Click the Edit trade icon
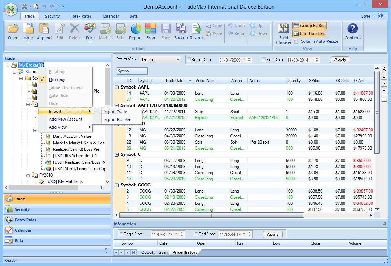Viewport: 391px width, 266px height. [x=60, y=28]
